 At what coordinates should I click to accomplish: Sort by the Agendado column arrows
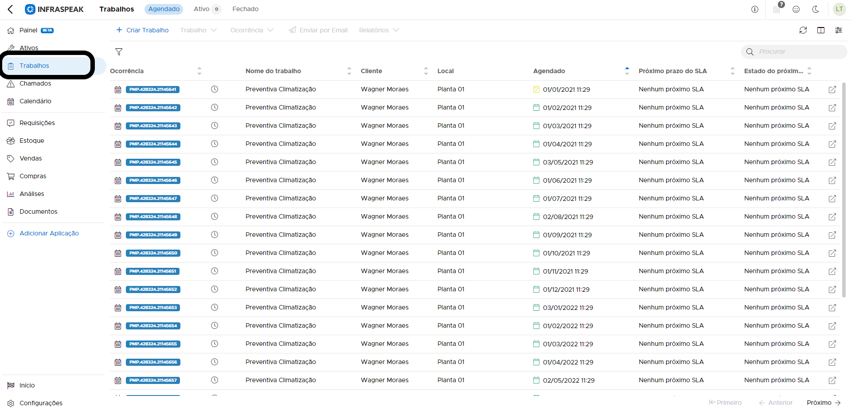tap(627, 71)
